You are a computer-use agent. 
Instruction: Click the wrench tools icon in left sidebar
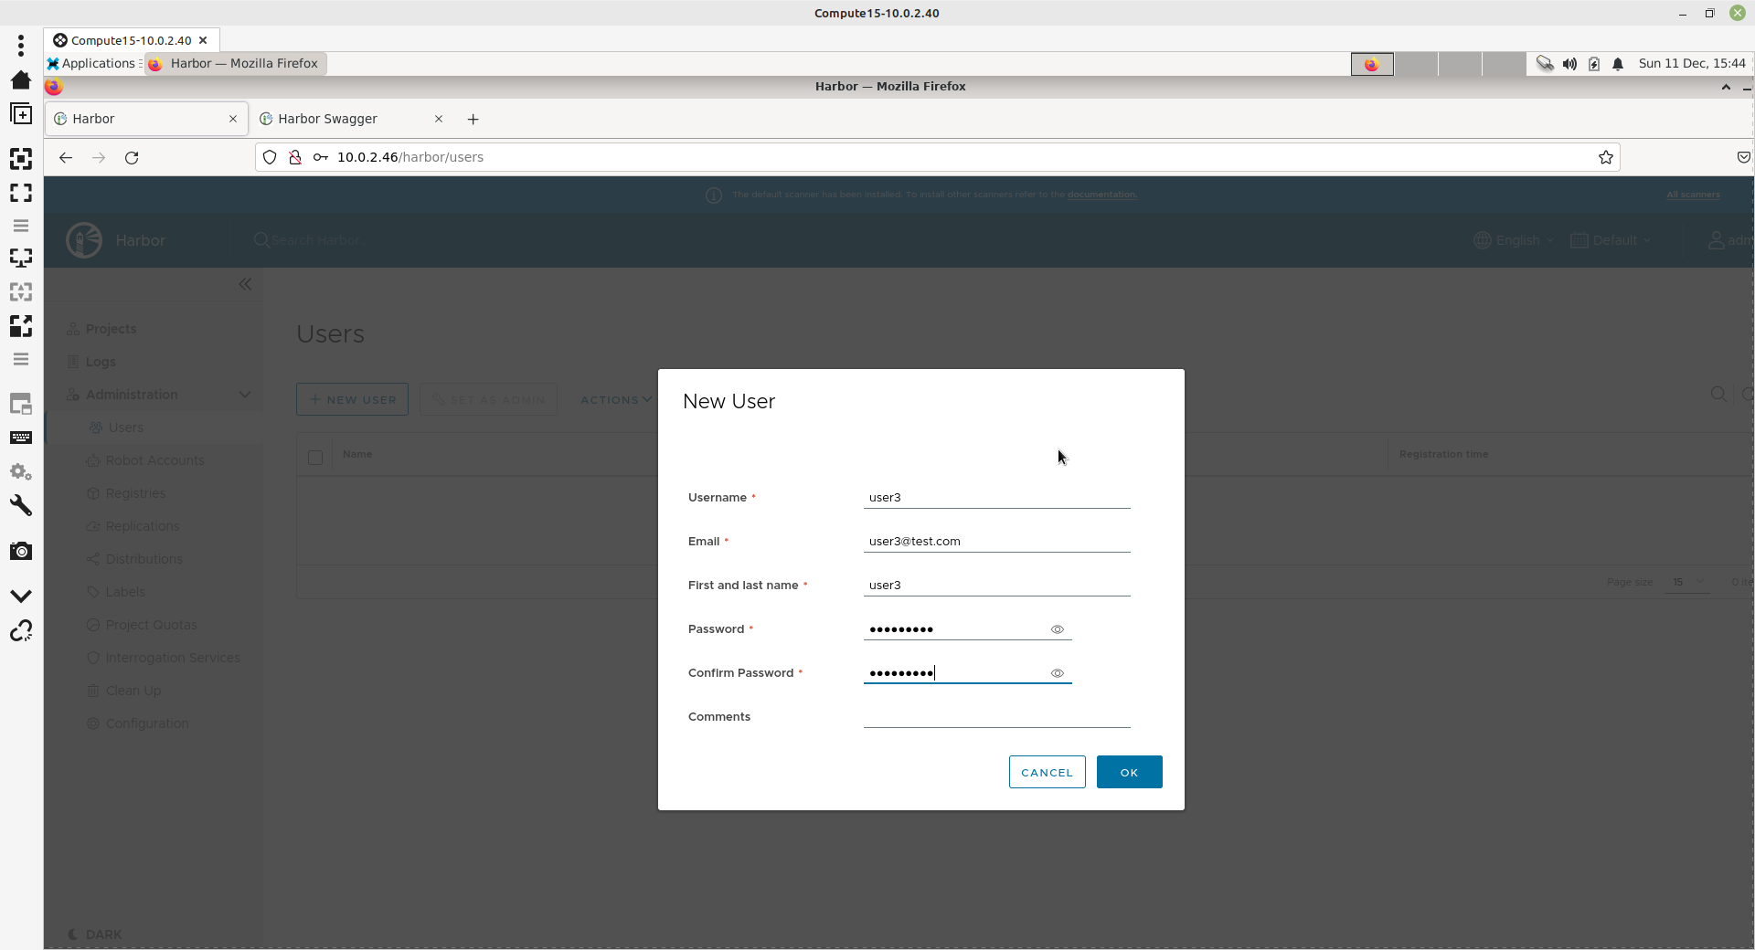click(x=21, y=505)
